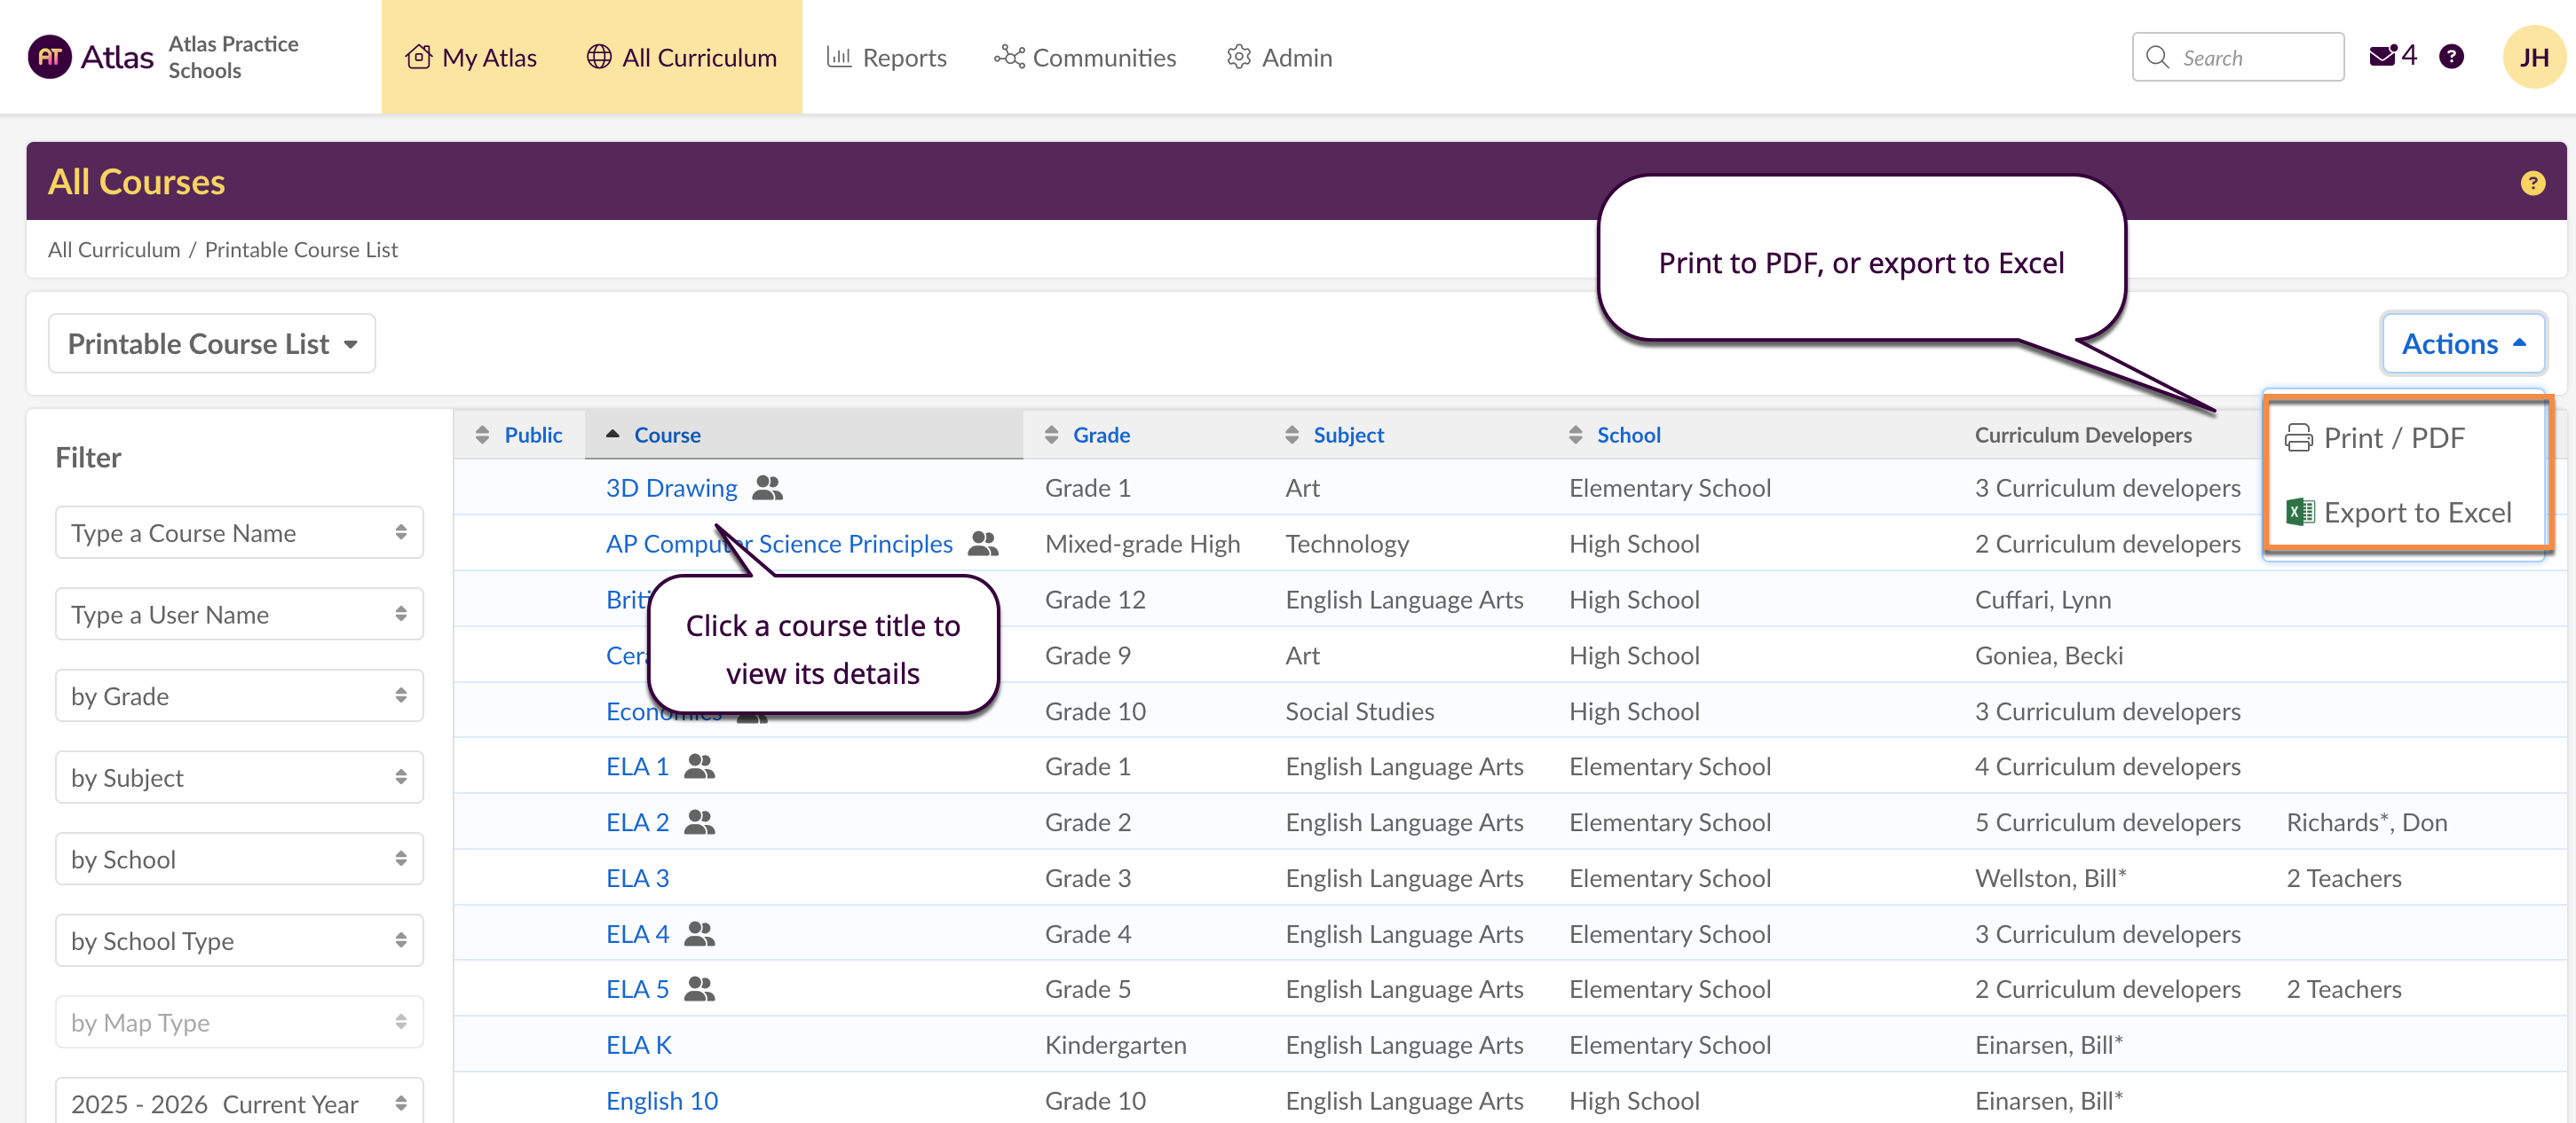Click the yellow help icon in All Courses header

pyautogui.click(x=2532, y=183)
